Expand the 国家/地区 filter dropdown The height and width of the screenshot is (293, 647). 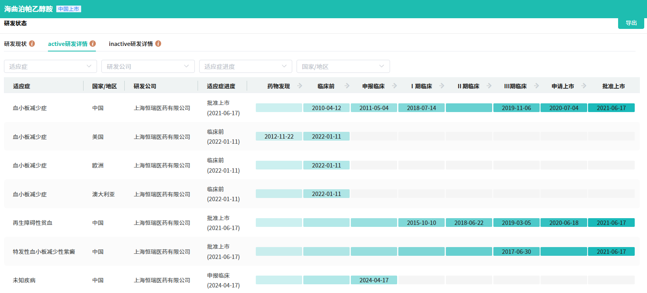tap(343, 67)
